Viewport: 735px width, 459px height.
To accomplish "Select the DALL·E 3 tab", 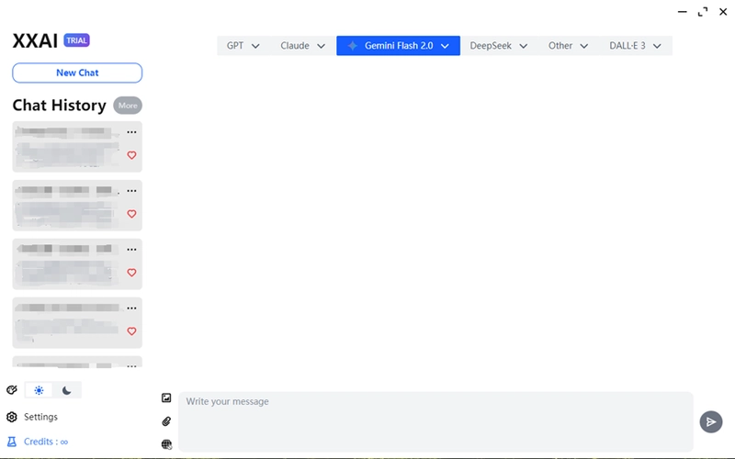I will point(635,46).
